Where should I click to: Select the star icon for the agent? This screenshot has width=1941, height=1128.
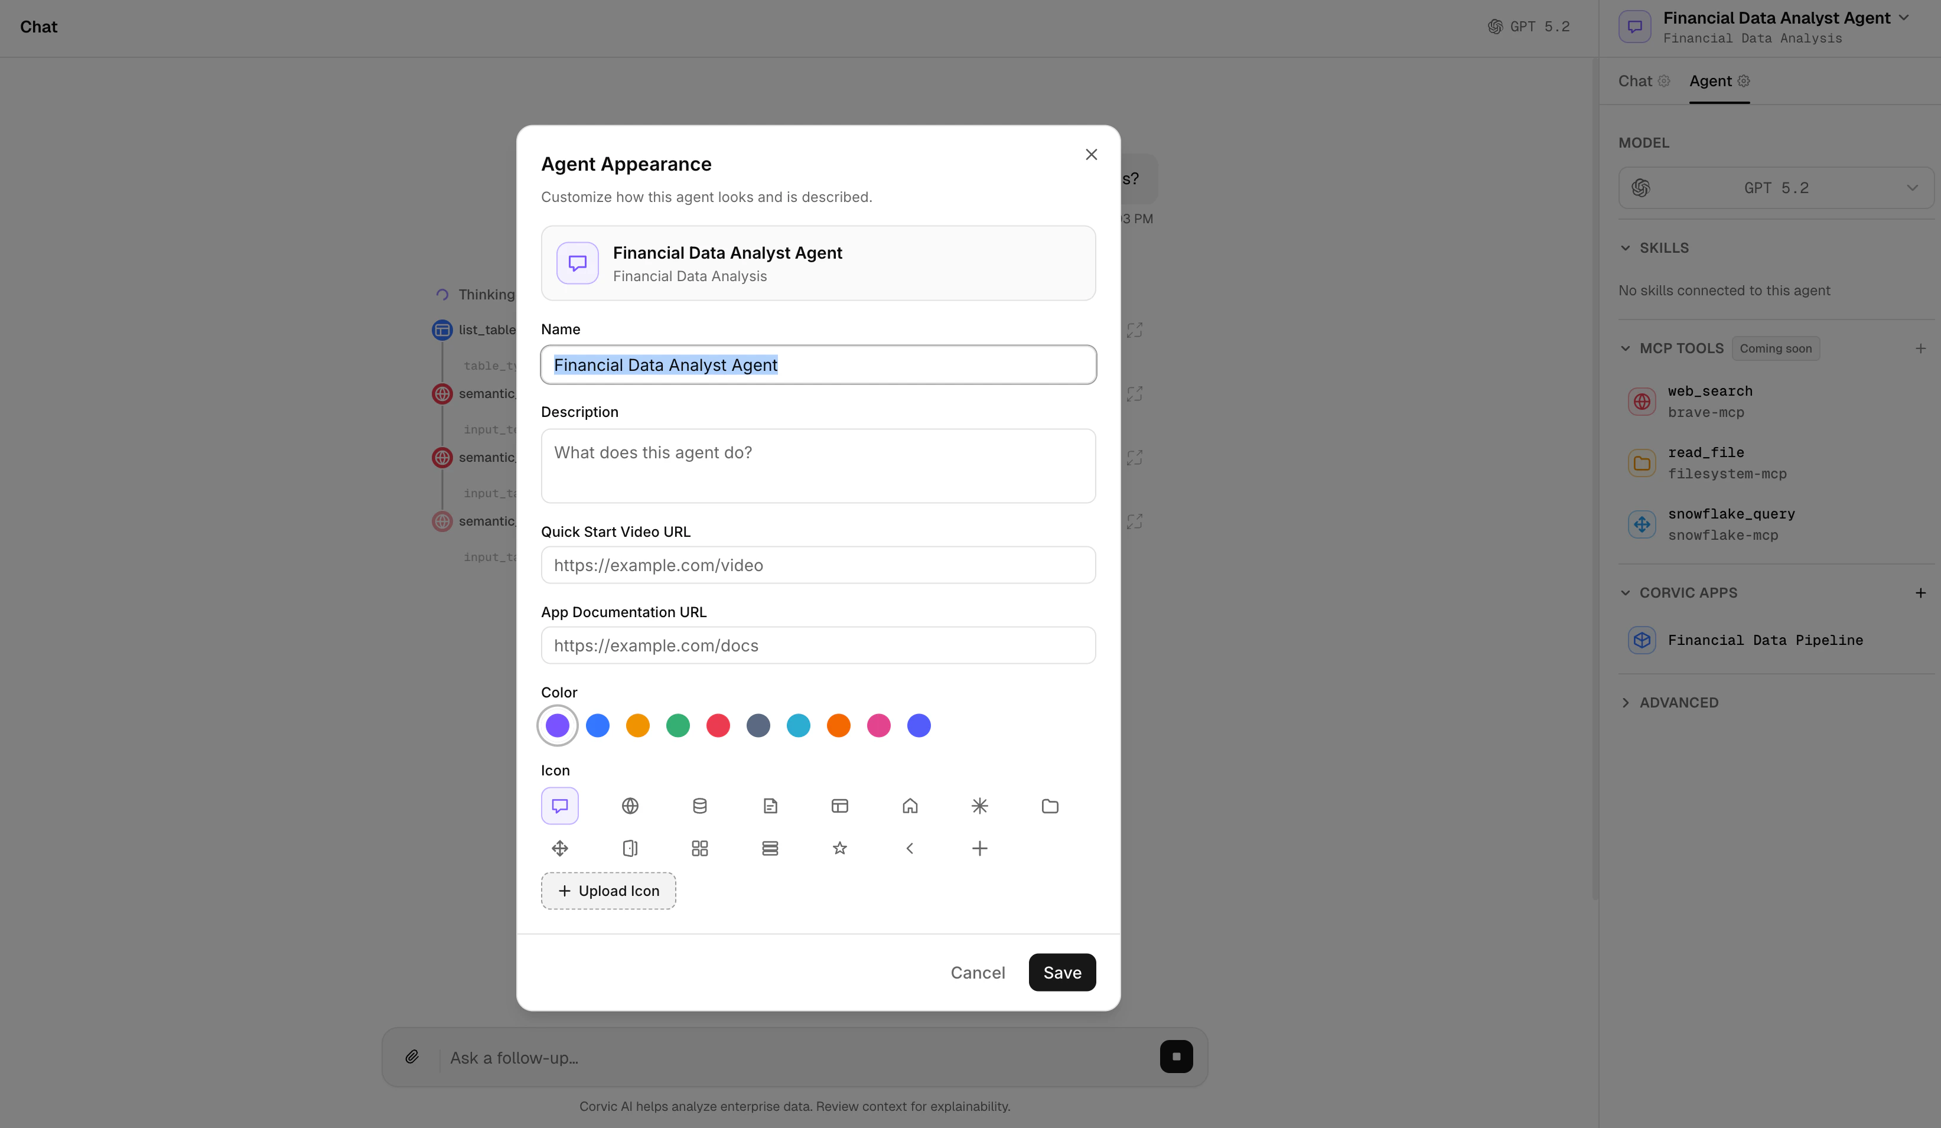pos(839,847)
